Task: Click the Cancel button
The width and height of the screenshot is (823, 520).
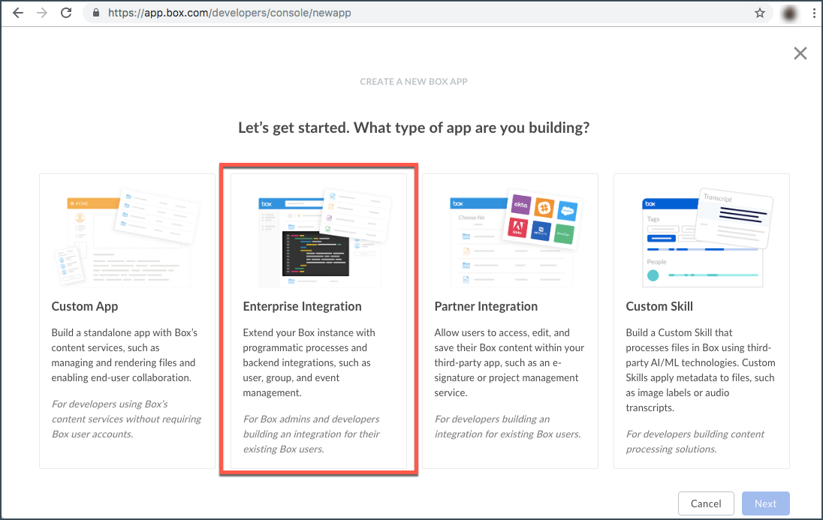Action: pos(705,503)
